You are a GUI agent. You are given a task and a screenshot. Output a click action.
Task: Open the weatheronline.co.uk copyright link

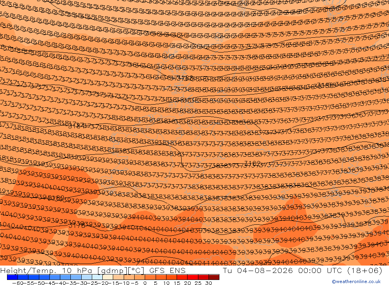point(356,282)
